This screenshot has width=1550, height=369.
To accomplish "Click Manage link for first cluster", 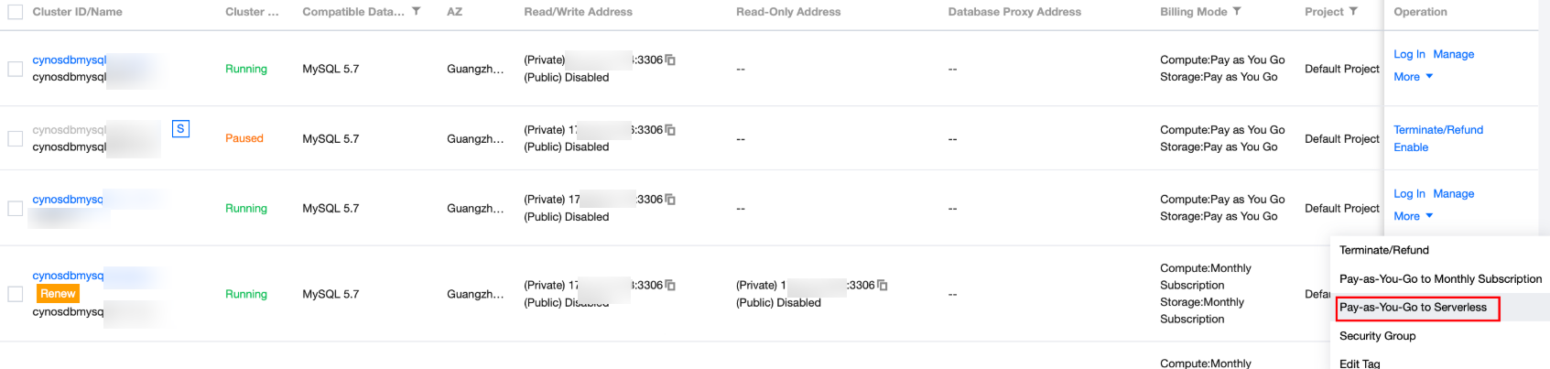I will tap(1453, 54).
